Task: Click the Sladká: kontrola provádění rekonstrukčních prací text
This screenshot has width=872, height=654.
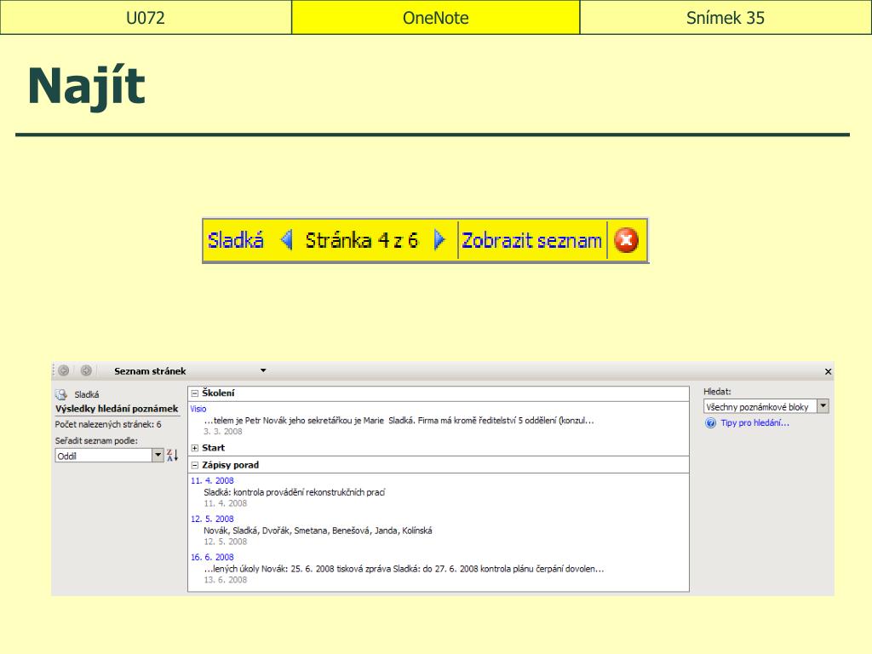Action: pyautogui.click(x=294, y=492)
